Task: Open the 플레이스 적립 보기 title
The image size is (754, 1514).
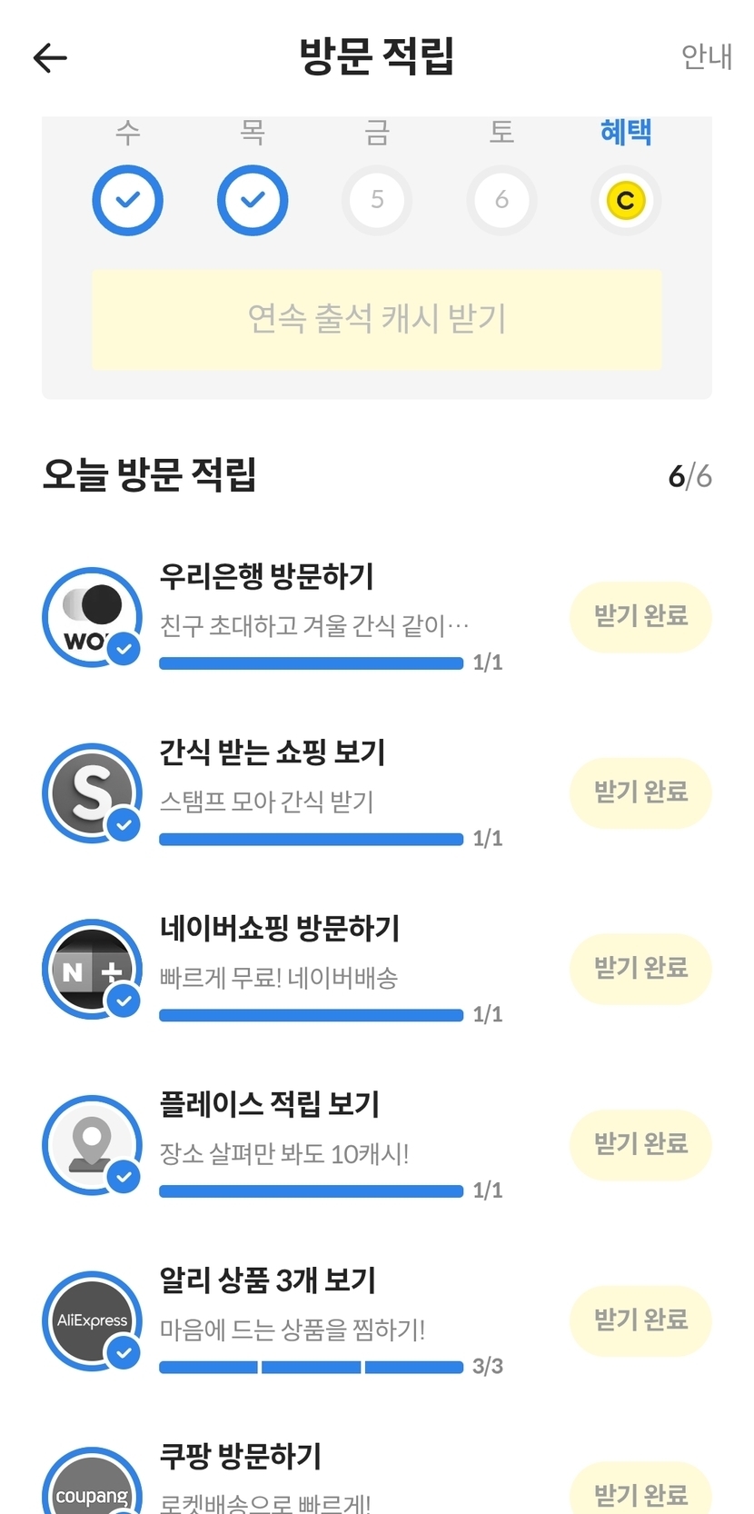Action: [270, 1104]
